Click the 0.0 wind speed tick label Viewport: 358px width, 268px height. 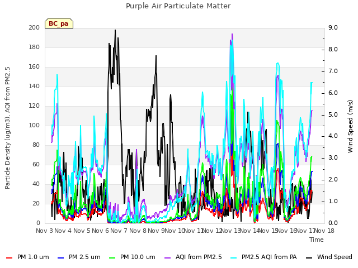click(x=333, y=223)
